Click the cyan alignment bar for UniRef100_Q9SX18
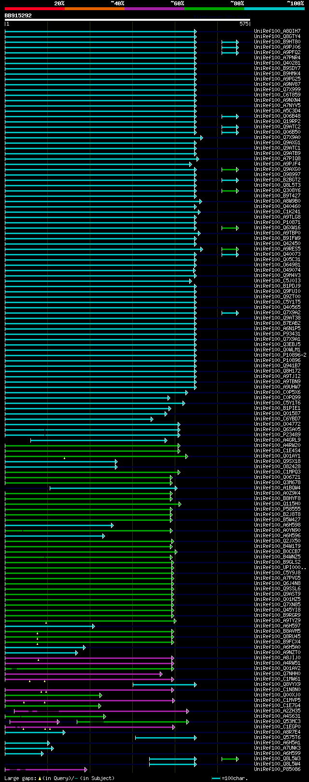 click(x=61, y=461)
